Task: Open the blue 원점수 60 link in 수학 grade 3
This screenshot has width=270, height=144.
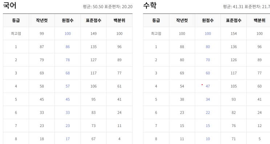Action: [x=208, y=73]
